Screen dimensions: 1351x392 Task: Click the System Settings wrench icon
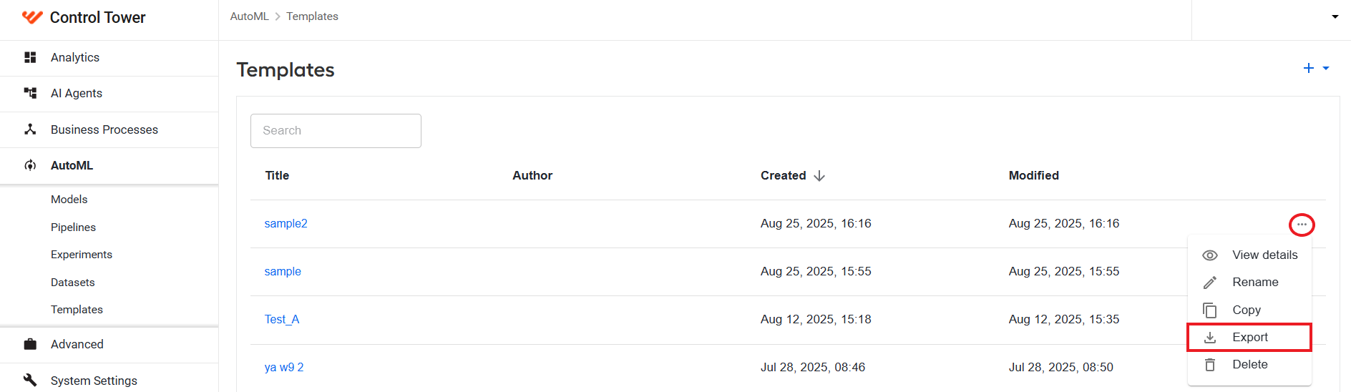click(x=30, y=380)
